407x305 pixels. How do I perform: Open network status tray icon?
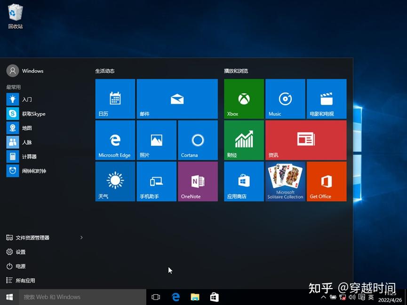coord(343,297)
